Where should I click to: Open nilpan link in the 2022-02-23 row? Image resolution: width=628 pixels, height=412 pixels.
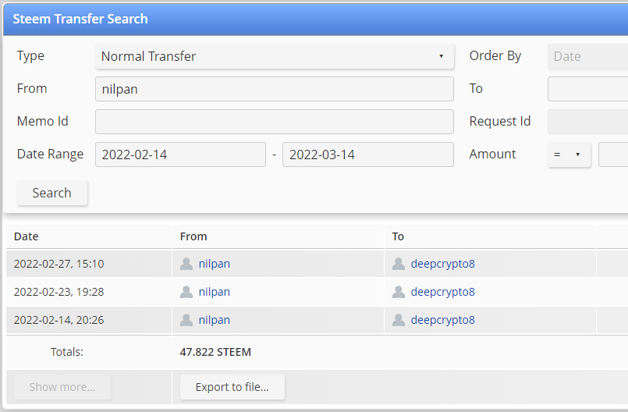(x=215, y=292)
